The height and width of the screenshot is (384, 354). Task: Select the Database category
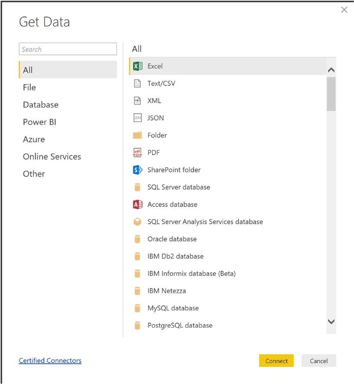68,105
